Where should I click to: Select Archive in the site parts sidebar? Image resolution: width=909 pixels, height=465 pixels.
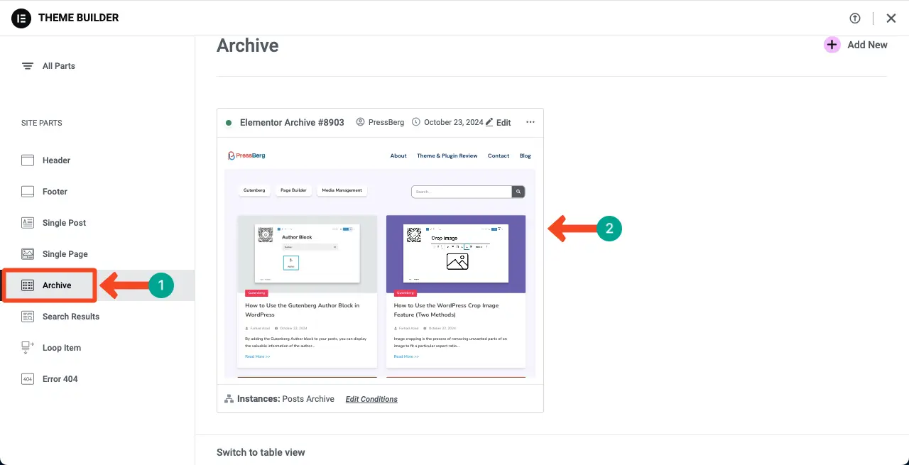(x=57, y=285)
